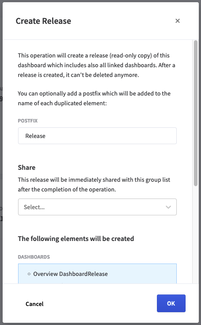Open the Share group list dropdown
The image size is (201, 325).
pyautogui.click(x=97, y=207)
